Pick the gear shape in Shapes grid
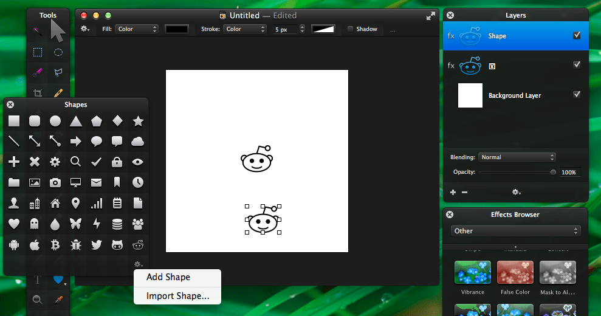This screenshot has width=601, height=316. pos(55,162)
